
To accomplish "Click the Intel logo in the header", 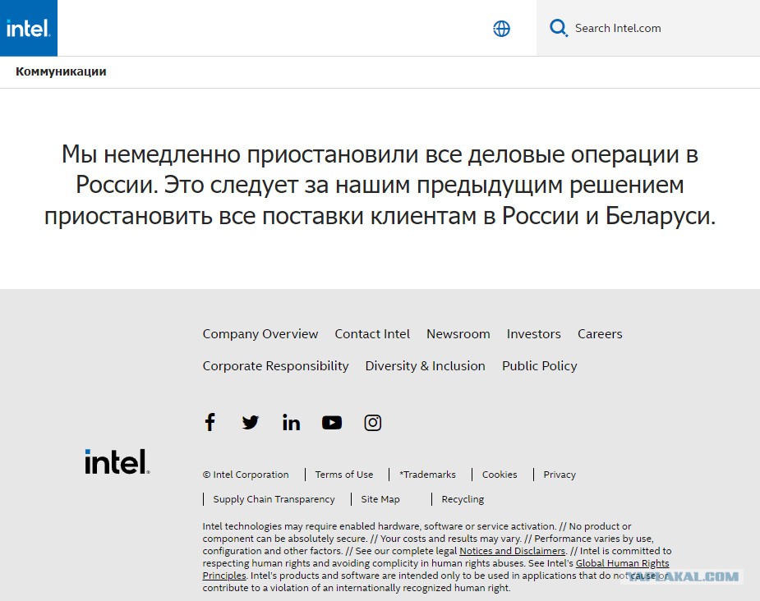I will point(29,28).
